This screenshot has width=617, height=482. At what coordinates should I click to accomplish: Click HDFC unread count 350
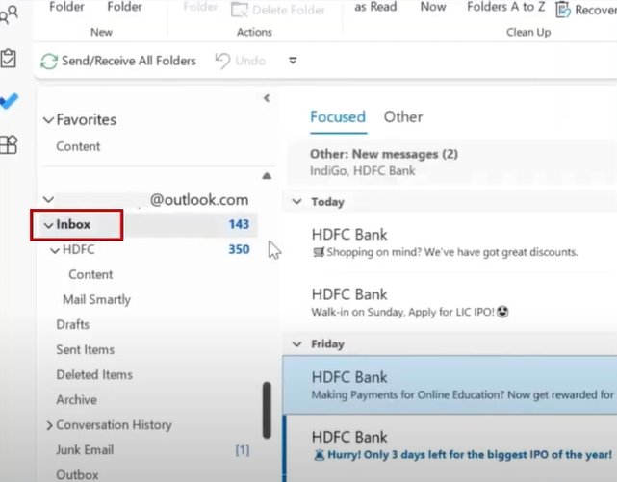coord(239,249)
